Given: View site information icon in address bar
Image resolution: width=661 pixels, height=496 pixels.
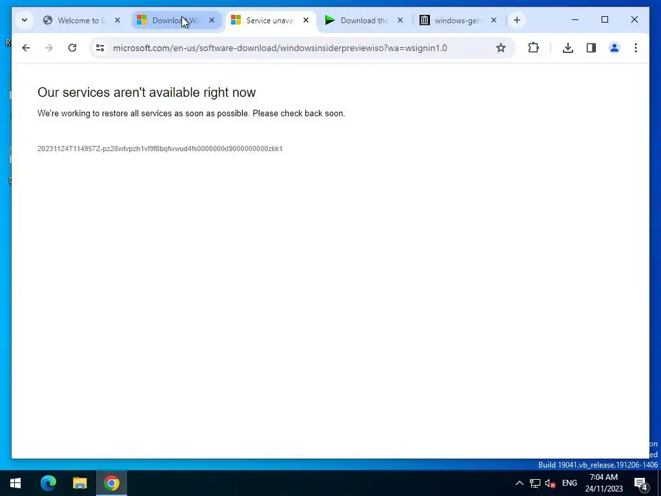Looking at the screenshot, I should point(100,48).
